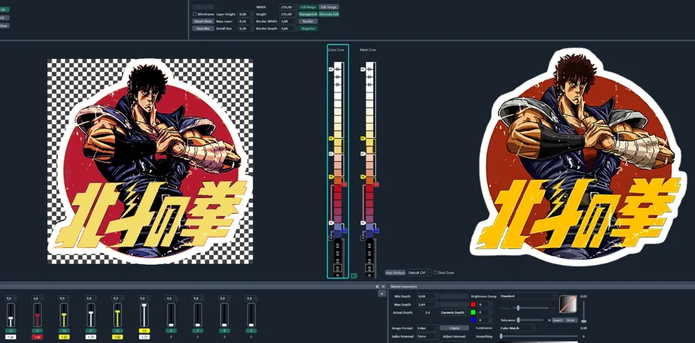Click the 2.72 height label
Viewport: 695px width, 343px height.
click(144, 337)
